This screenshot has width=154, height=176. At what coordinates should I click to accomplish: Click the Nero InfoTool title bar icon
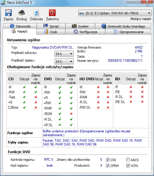(x=3, y=3)
